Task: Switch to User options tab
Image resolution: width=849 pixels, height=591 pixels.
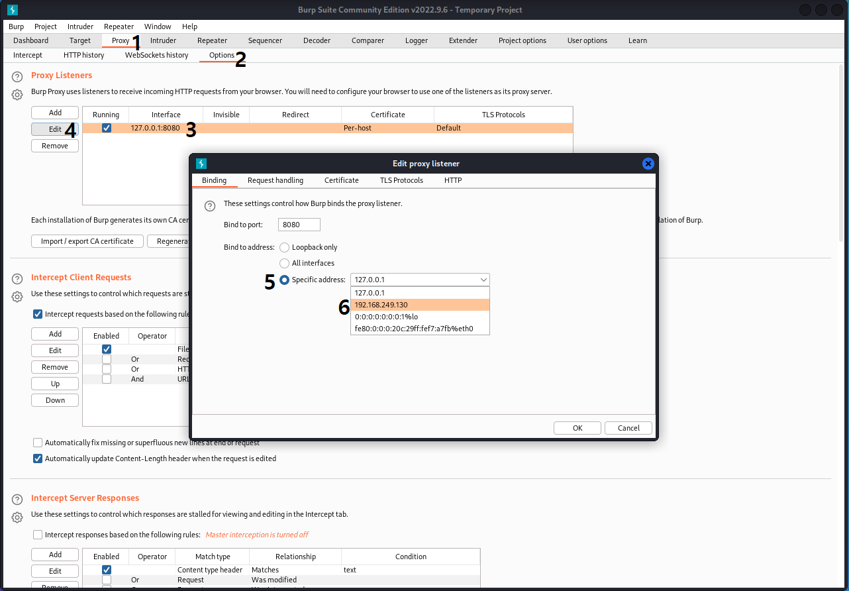Action: click(587, 40)
